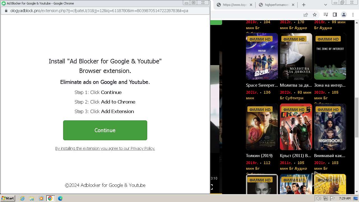Open the media control icon in Chrome toolbar
Image resolution: width=359 pixels, height=202 pixels.
point(326,15)
